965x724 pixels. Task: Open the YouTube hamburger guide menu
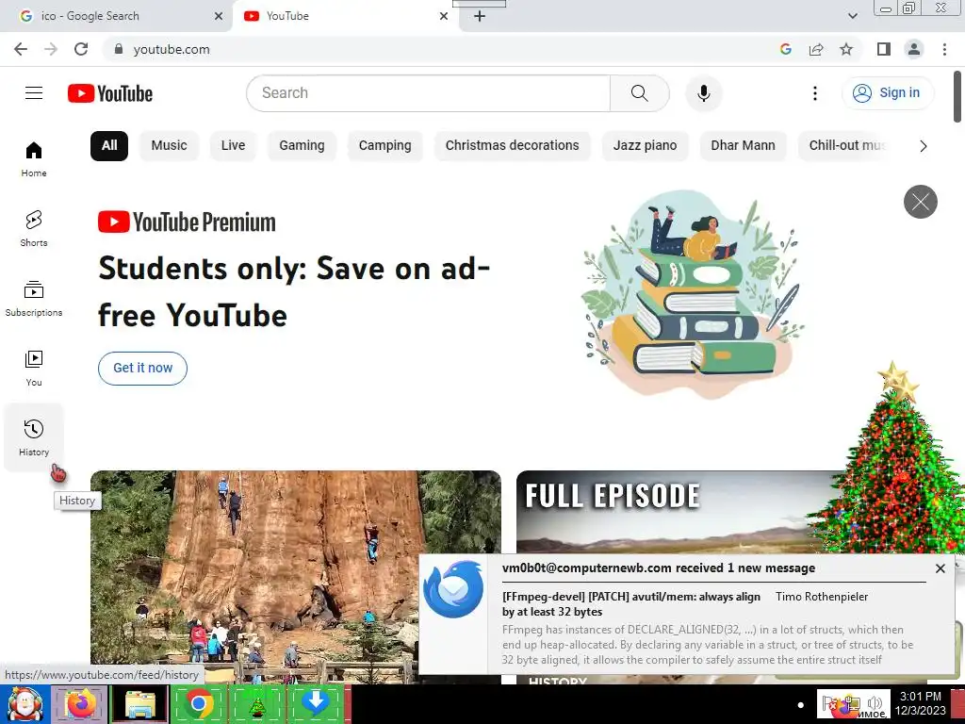(34, 93)
